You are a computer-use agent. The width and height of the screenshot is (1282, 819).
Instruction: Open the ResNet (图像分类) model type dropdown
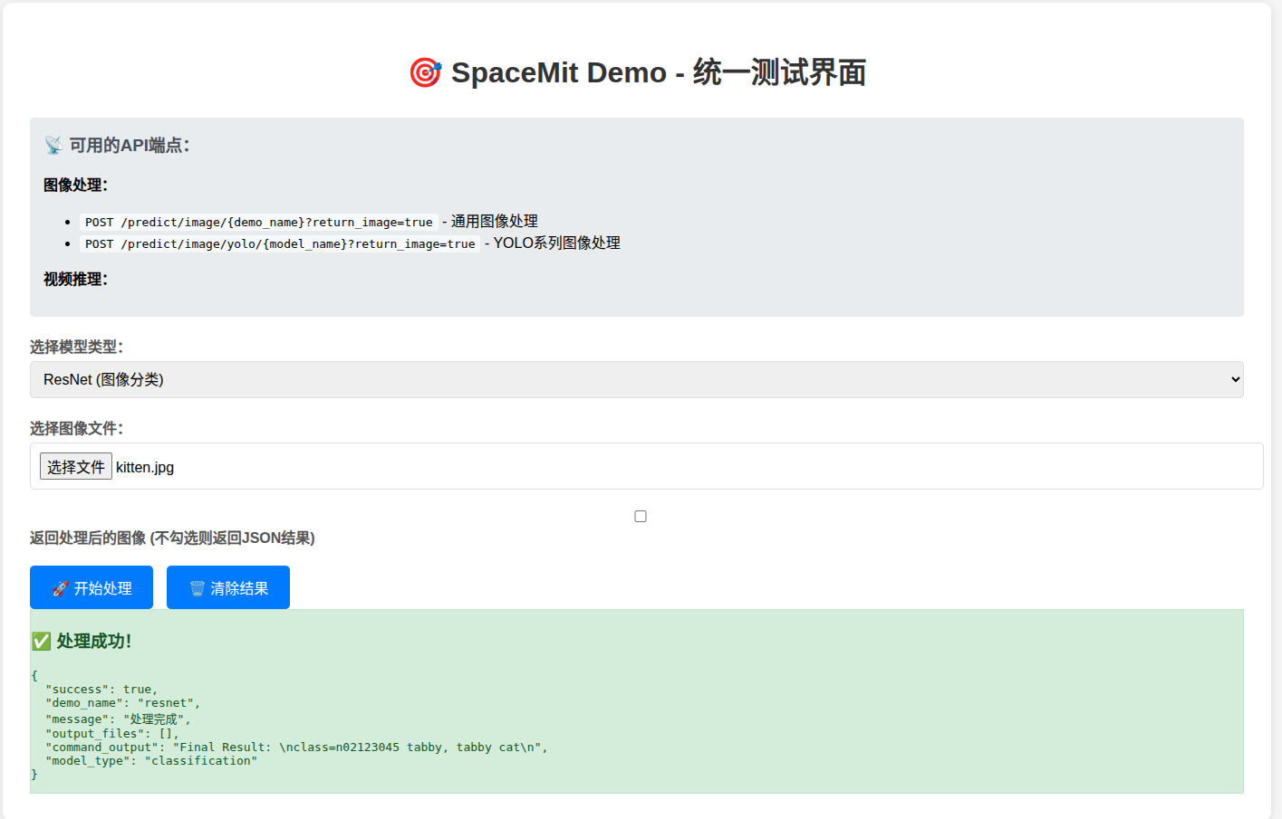(636, 380)
